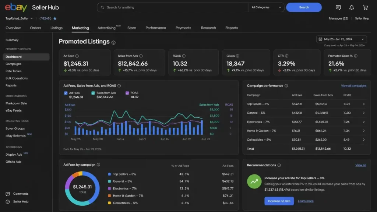
Task: Open the All Categories dropdown
Action: point(266,7)
